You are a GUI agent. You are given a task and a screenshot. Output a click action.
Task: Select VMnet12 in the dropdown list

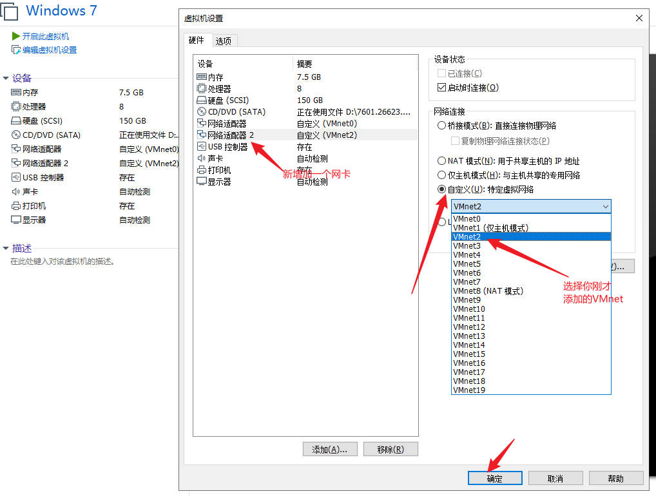click(531, 327)
